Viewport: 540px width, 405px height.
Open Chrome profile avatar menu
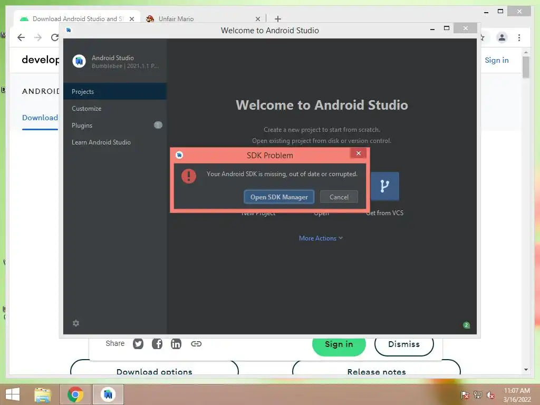coord(502,37)
